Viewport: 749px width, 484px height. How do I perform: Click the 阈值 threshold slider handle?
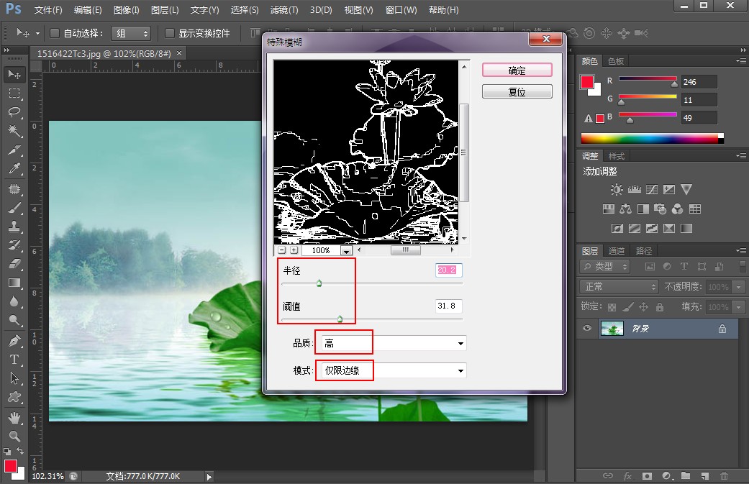point(340,319)
